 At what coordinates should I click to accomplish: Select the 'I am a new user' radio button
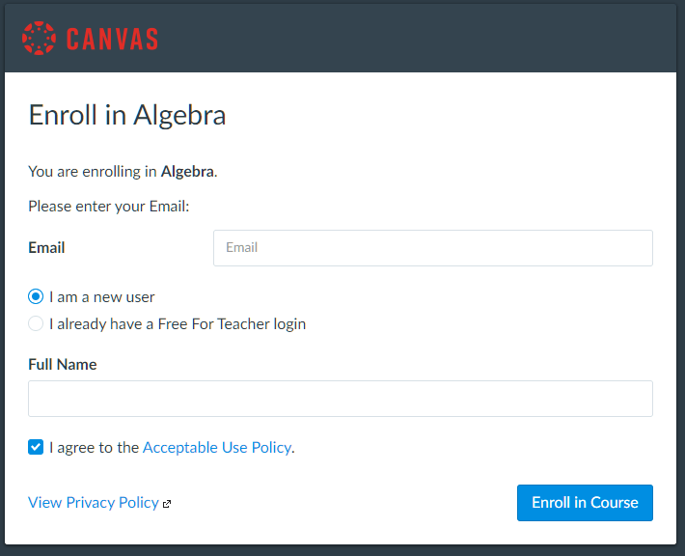click(36, 297)
